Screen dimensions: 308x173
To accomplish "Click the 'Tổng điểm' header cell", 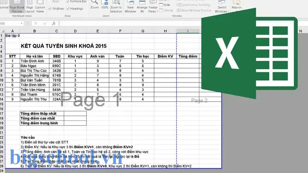I will (x=188, y=56).
